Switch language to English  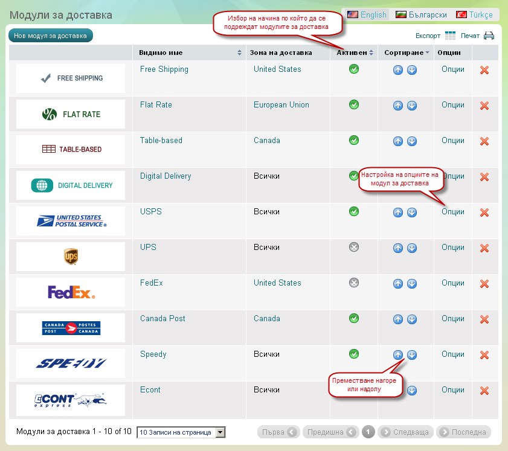367,14
